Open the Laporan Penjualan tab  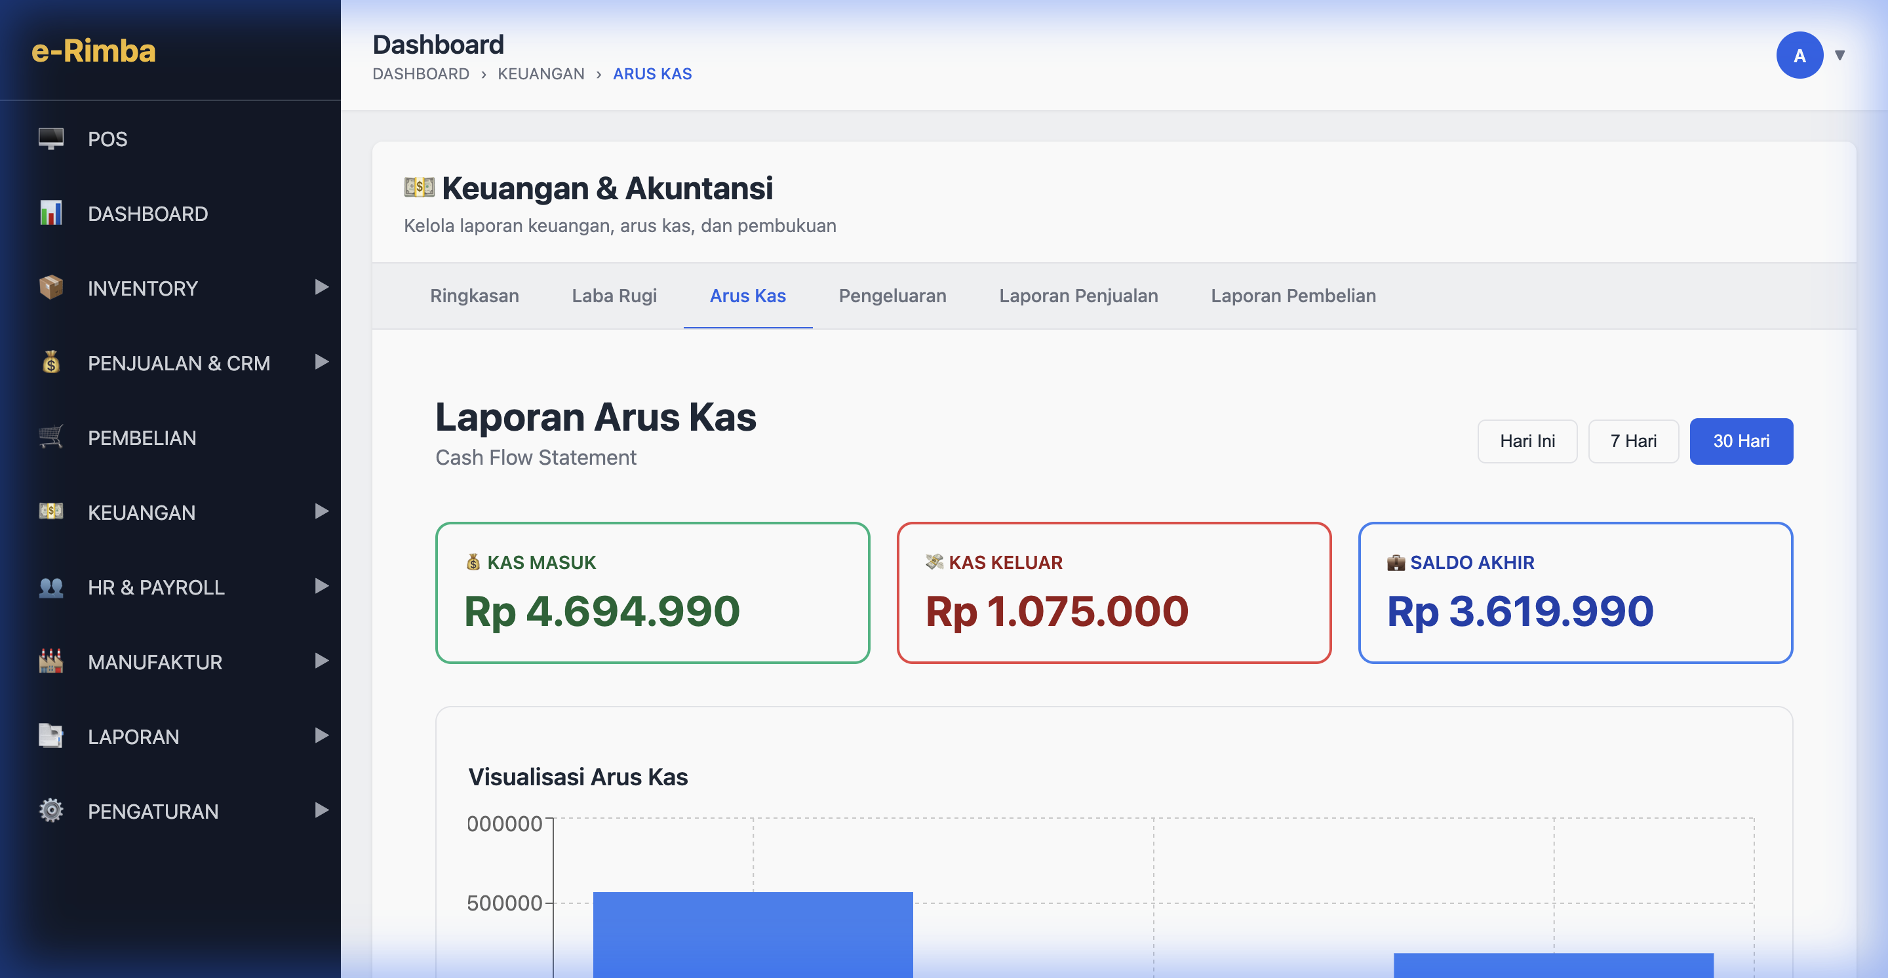pos(1078,296)
